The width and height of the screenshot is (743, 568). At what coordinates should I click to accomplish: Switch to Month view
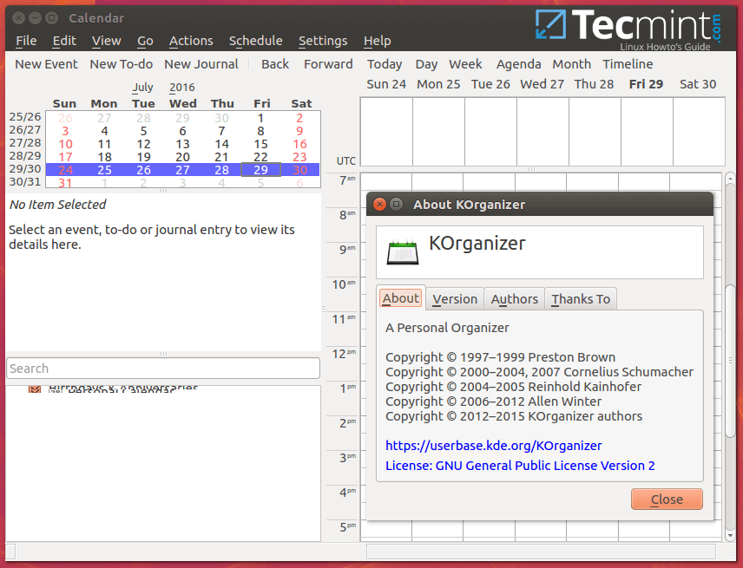point(571,64)
